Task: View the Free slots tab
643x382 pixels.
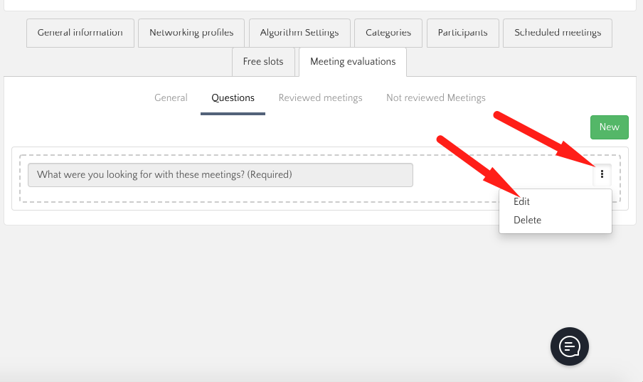Action: click(263, 61)
